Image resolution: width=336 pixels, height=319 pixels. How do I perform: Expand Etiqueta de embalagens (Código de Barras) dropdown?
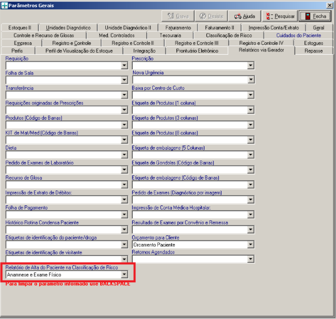[250, 185]
